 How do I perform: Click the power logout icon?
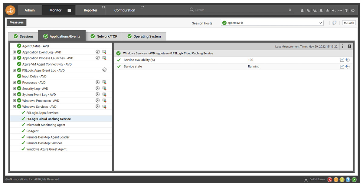tap(353, 11)
